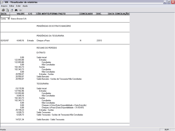Click the binoculars Find icon
The image size is (175, 131).
pos(16,10)
